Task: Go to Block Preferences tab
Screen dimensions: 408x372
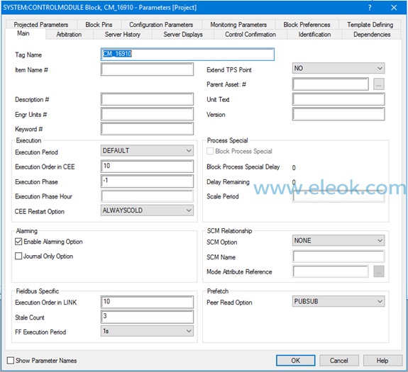Action: click(x=307, y=25)
